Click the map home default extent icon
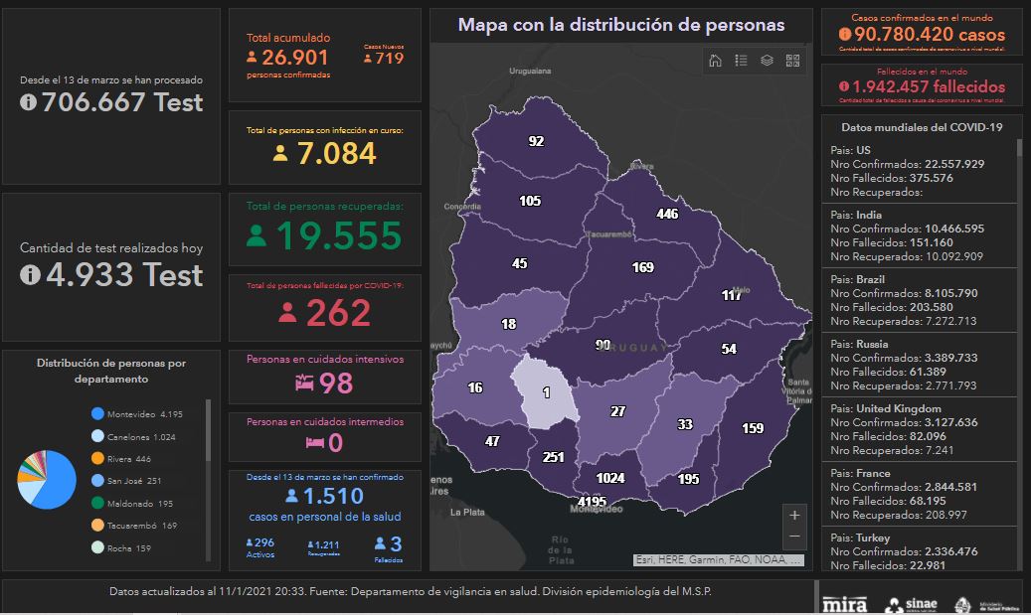The height and width of the screenshot is (615, 1031). coord(715,61)
